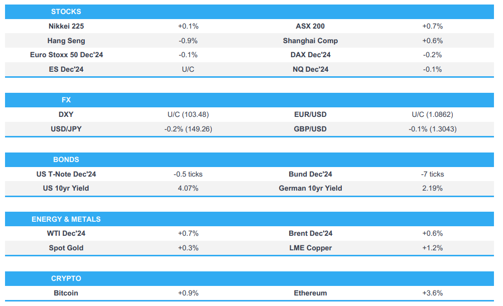Image resolution: width=503 pixels, height=306 pixels.
Task: Click the GBP/USD value -0.1% (1.3043)
Action: (x=432, y=129)
